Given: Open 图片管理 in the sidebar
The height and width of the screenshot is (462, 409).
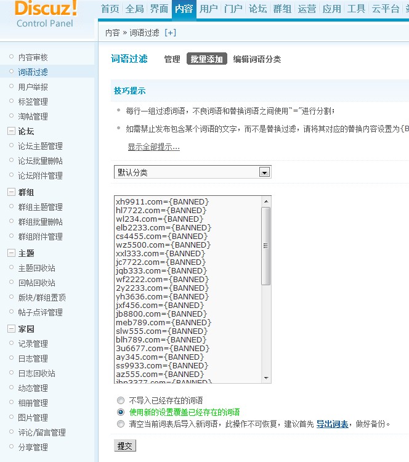Looking at the screenshot, I should point(33,418).
